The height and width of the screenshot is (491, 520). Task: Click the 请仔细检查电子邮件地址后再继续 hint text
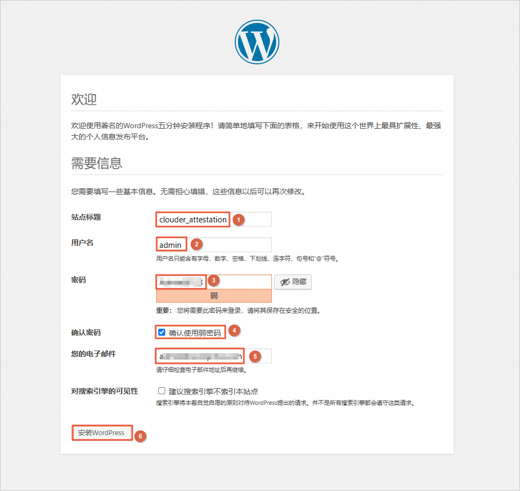click(x=202, y=370)
